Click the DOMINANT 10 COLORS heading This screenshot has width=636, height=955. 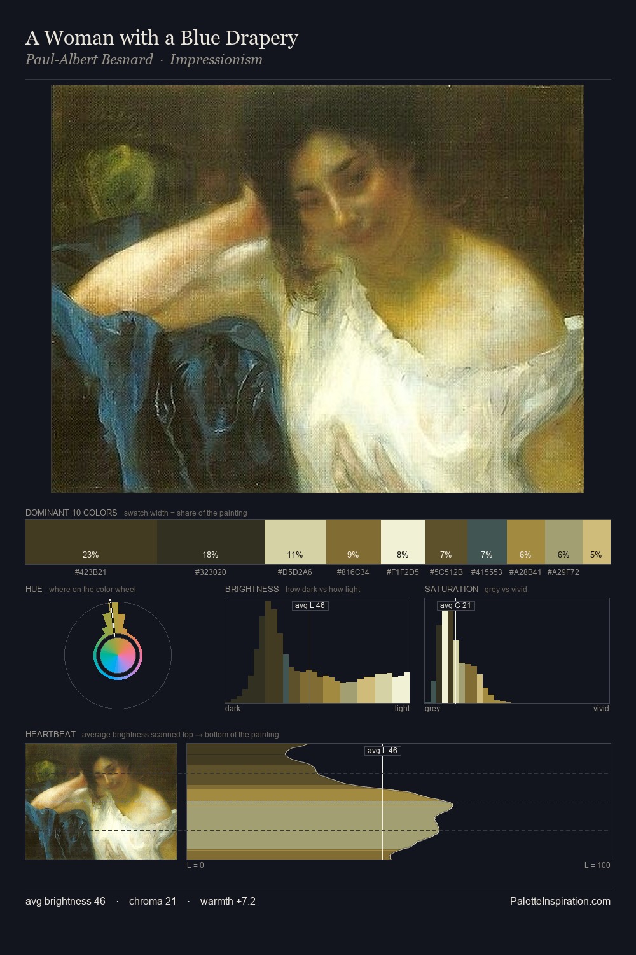pos(71,513)
